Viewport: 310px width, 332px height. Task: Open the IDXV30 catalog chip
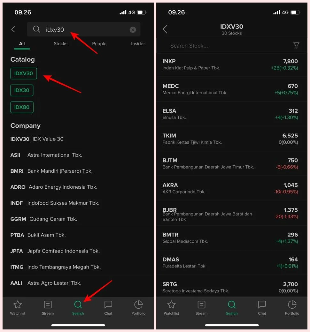coord(24,73)
